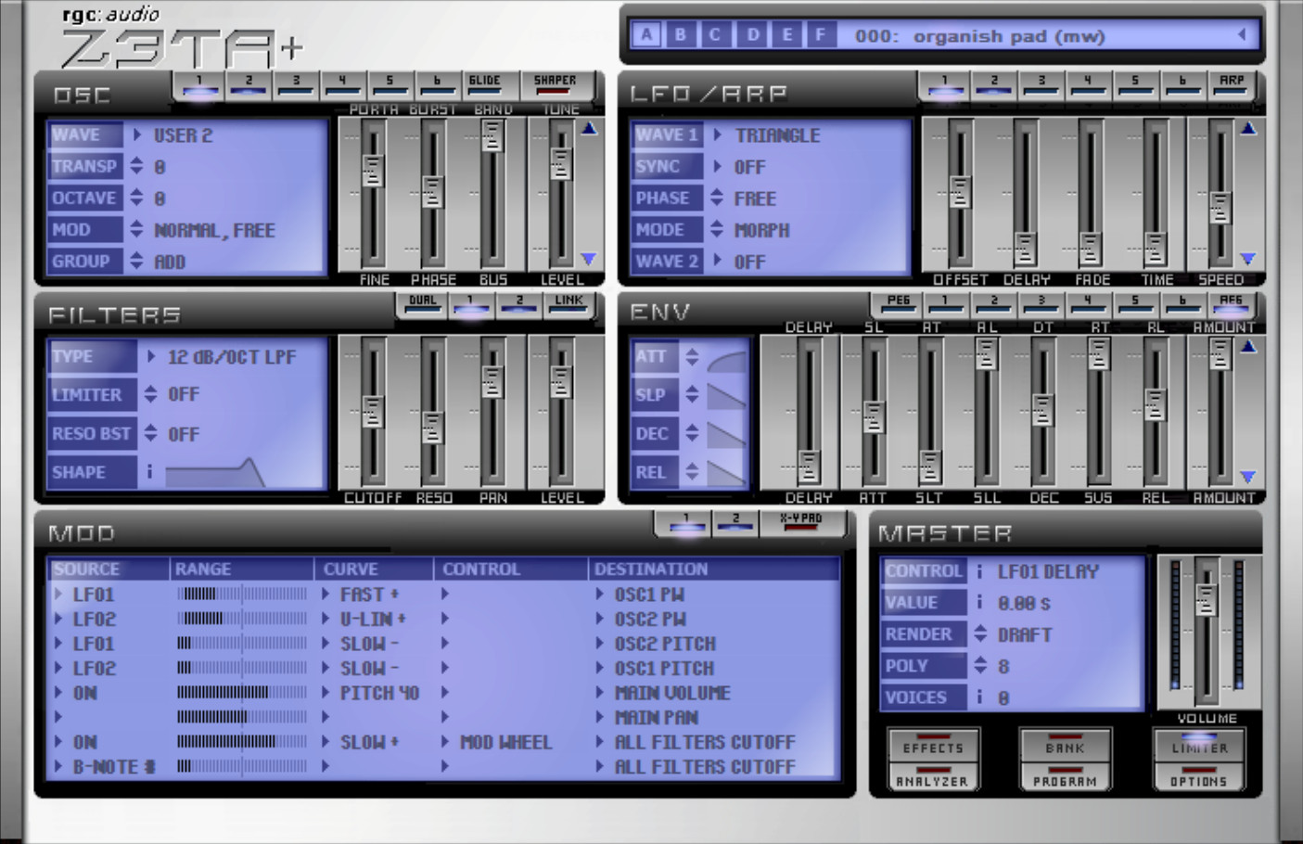The width and height of the screenshot is (1303, 844).
Task: Open the OSC WAVE selection arrow
Action: tap(137, 135)
